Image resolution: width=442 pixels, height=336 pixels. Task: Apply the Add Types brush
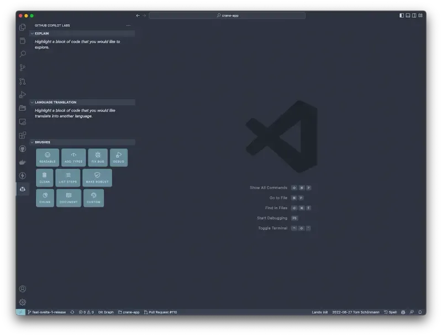(x=73, y=158)
